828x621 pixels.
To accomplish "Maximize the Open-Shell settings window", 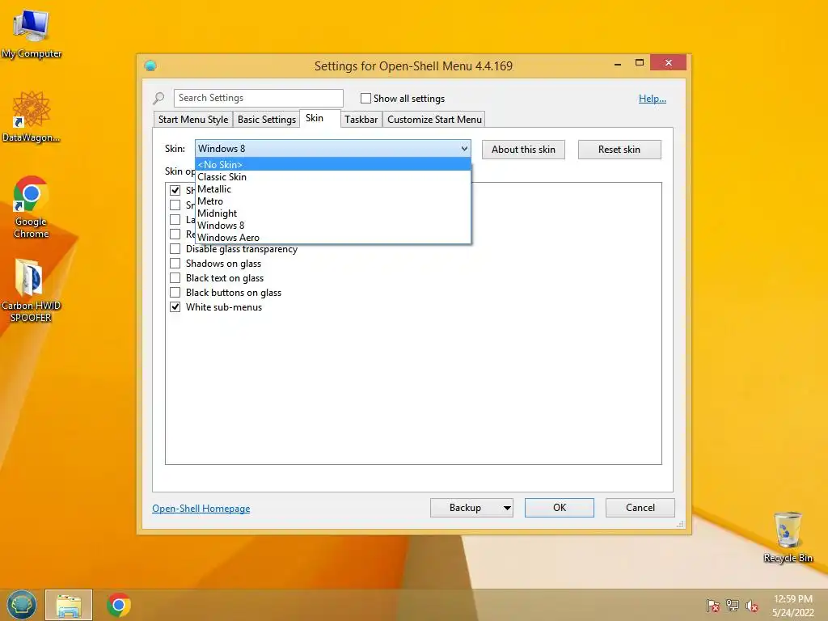I will pyautogui.click(x=639, y=63).
